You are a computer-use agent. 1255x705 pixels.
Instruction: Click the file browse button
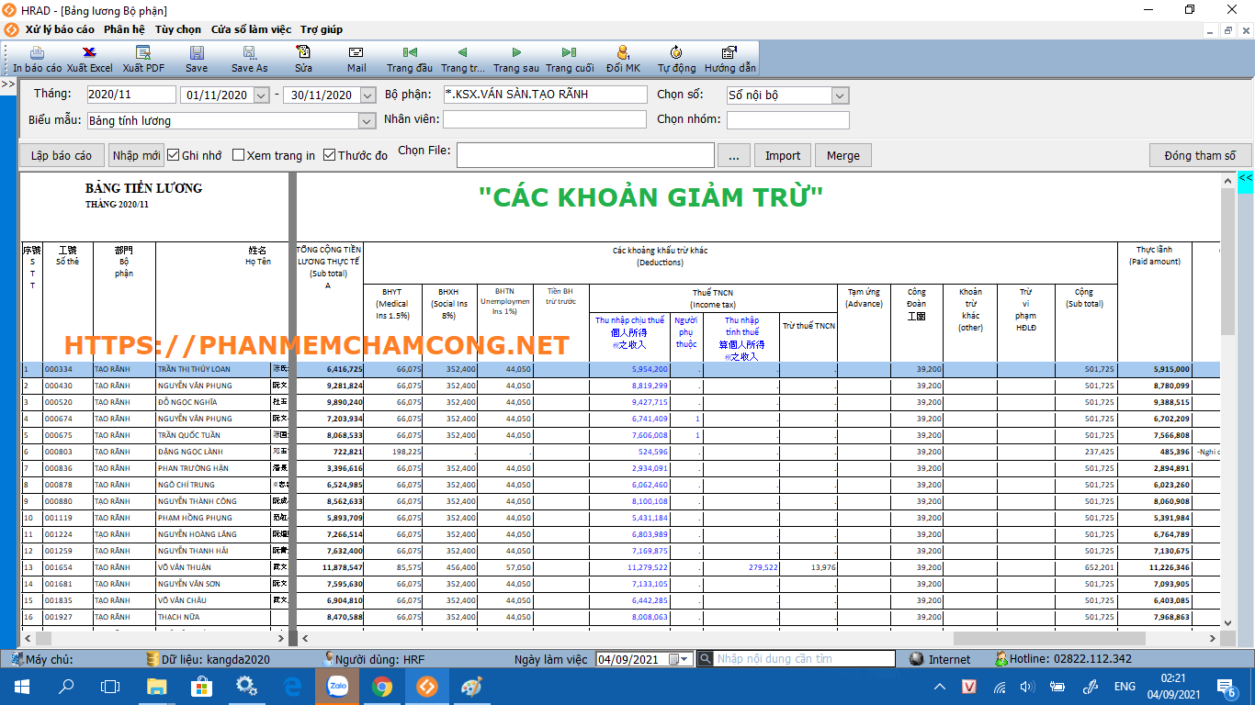733,155
